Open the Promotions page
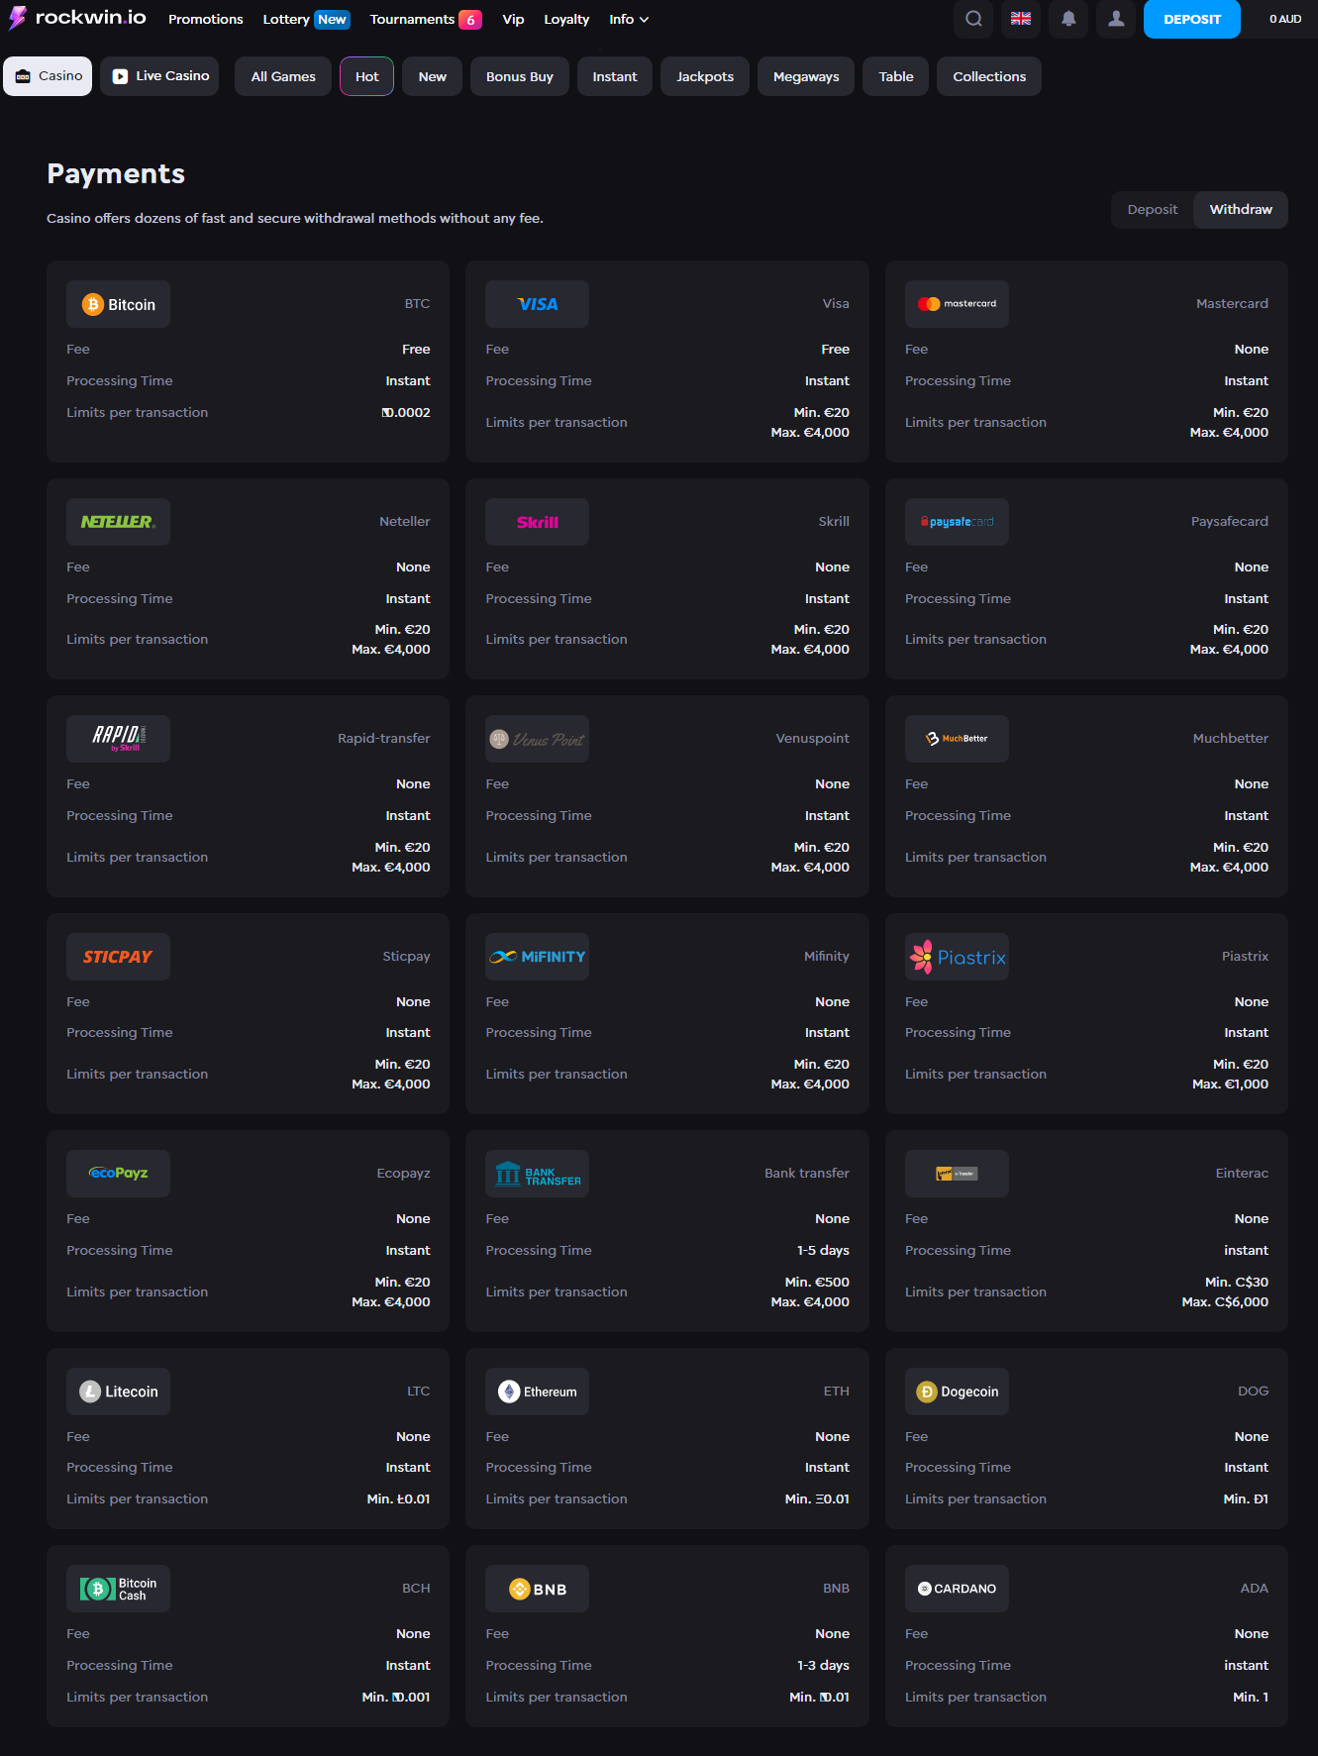This screenshot has width=1318, height=1756. tap(206, 19)
